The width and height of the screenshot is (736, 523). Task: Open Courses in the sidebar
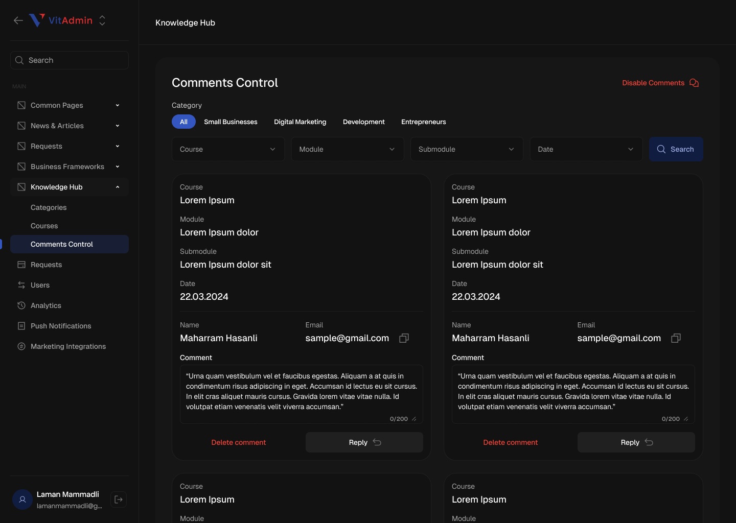tap(44, 226)
